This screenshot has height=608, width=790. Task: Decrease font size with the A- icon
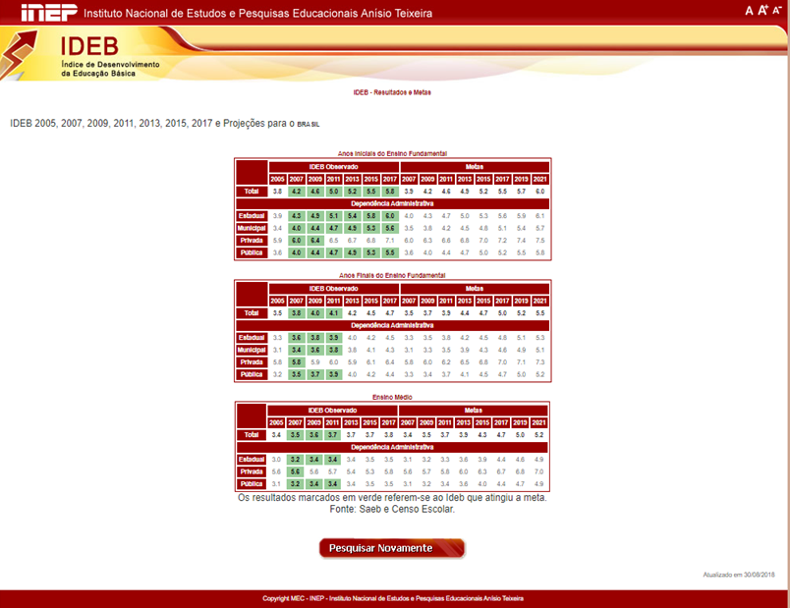click(777, 10)
